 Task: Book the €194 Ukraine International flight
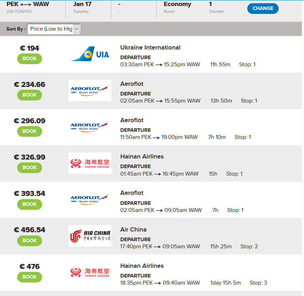30,59
